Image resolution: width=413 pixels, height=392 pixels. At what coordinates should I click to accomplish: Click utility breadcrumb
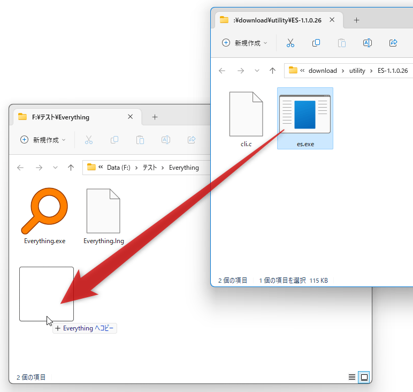coord(357,71)
